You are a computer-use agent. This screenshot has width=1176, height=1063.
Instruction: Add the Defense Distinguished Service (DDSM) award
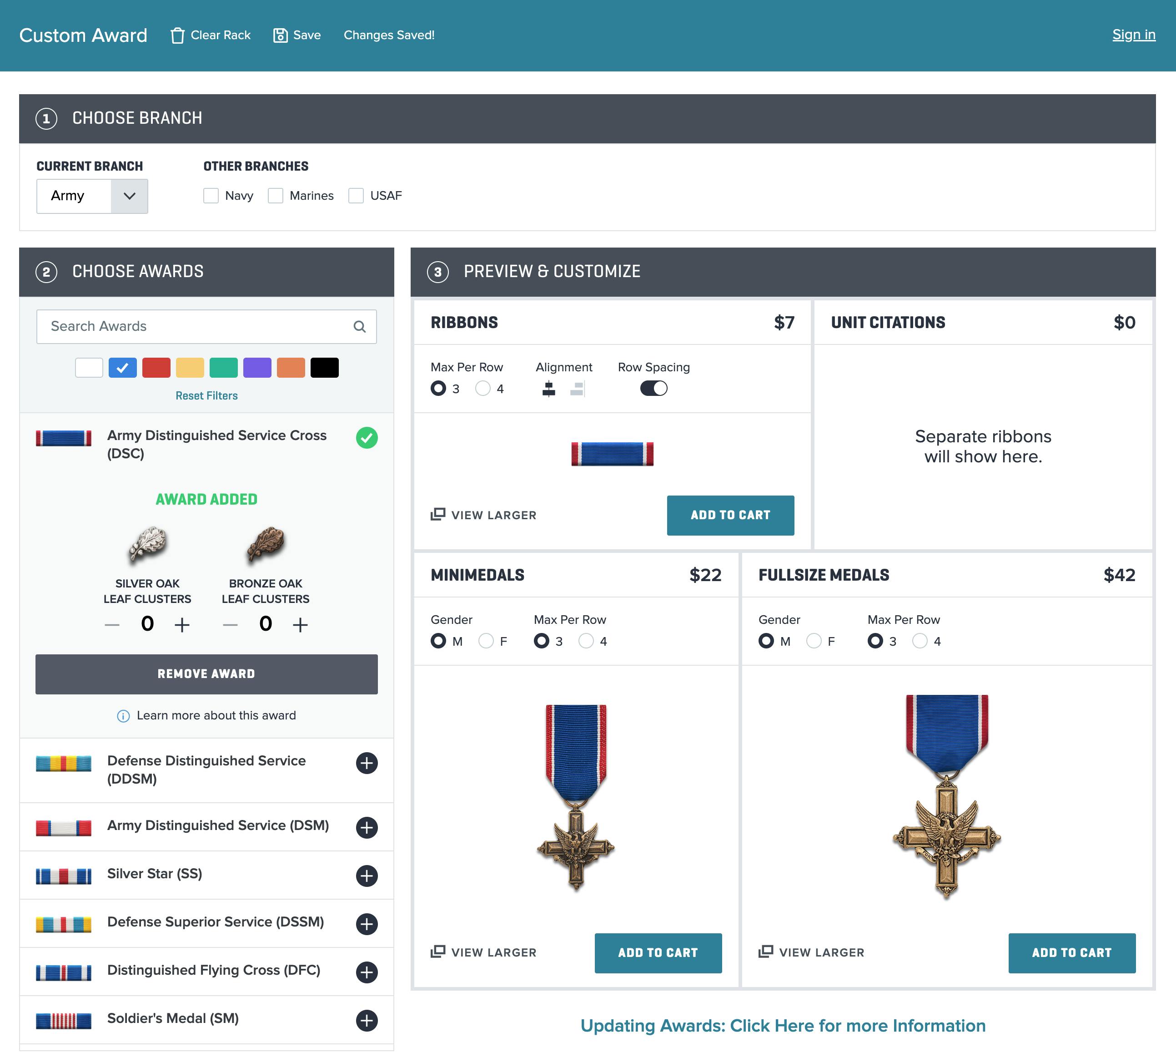pos(367,763)
